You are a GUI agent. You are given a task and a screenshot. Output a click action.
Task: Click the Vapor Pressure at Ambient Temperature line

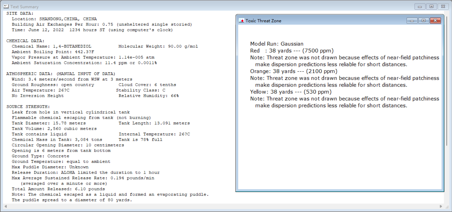[83, 57]
